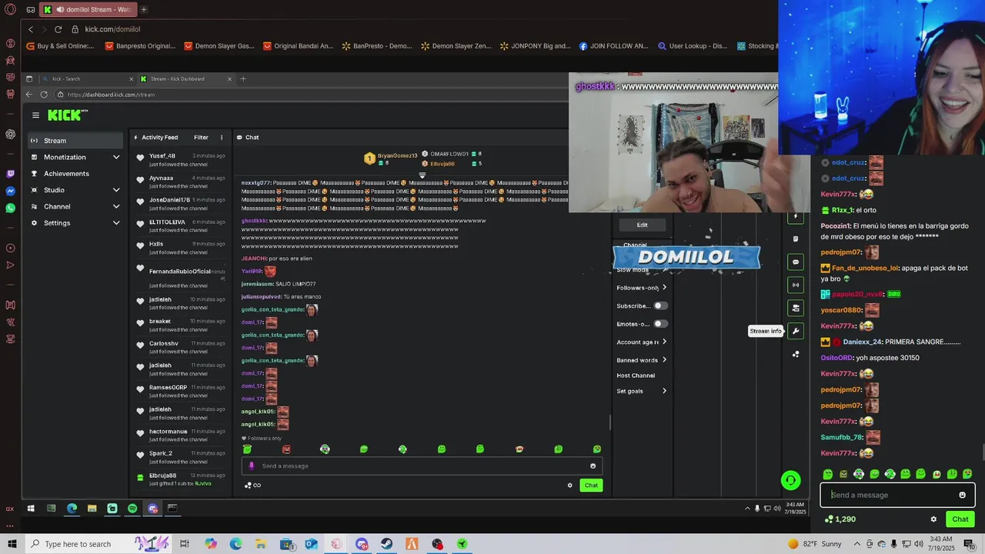The image size is (985, 554).
Task: Switch to the 'Stream - Kick Dashboard' tab
Action: [186, 78]
